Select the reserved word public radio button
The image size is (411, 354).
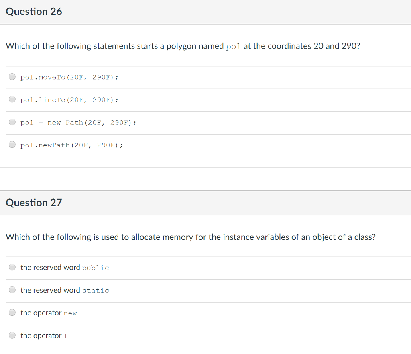point(12,267)
